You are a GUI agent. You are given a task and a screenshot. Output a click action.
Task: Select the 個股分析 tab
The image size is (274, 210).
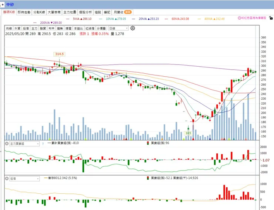[85, 12]
